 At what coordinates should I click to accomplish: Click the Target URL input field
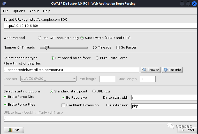pyautogui.click(x=101, y=26)
